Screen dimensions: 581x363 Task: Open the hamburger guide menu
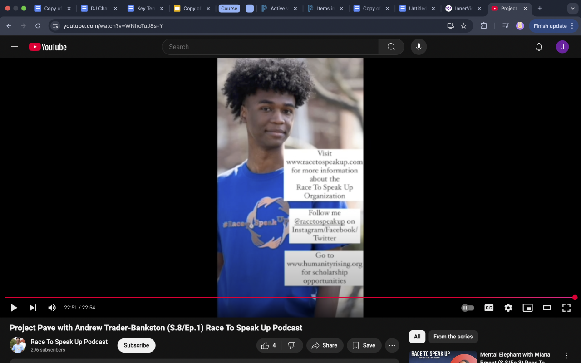(15, 47)
